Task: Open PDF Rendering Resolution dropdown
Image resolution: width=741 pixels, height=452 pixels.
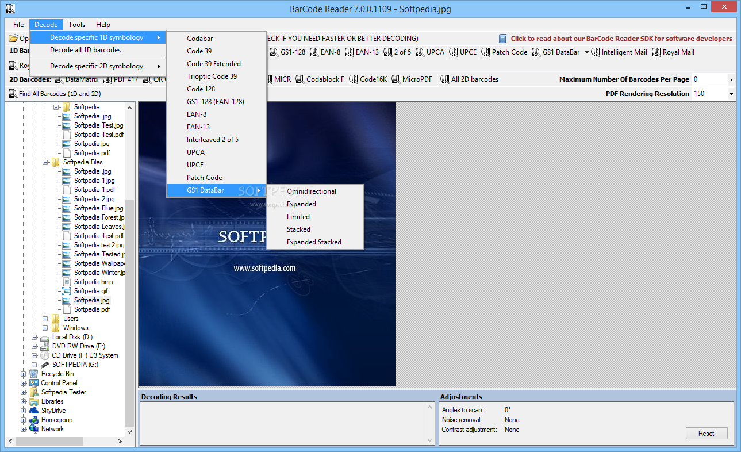Action: (731, 94)
